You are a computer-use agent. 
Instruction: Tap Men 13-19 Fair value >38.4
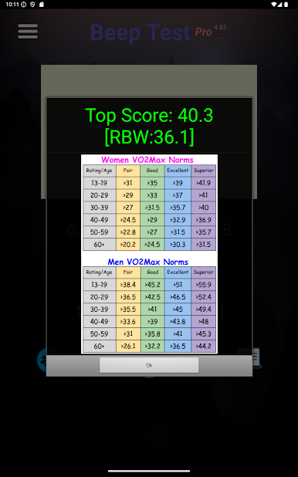[x=128, y=285]
